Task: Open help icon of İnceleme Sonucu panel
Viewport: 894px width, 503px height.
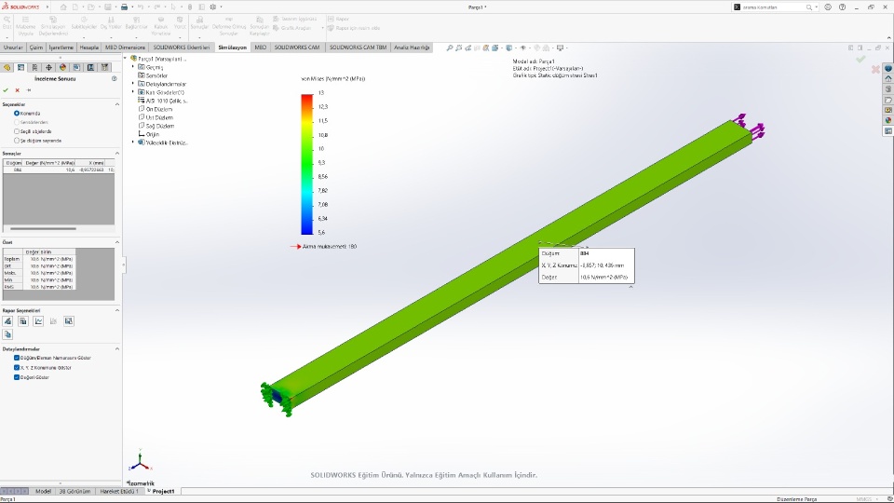Action: point(114,78)
